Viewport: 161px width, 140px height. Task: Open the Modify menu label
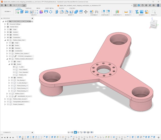pos(71,15)
